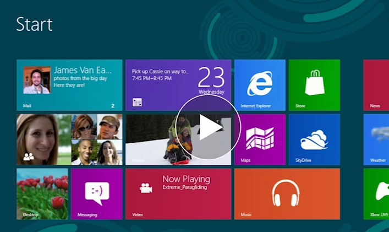
Task: Open the Maps tile
Action: tap(260, 139)
